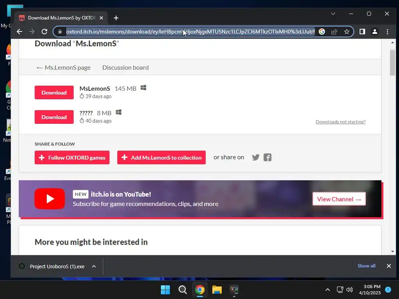
Task: Bookmark this tab with star icon
Action: pos(346,32)
